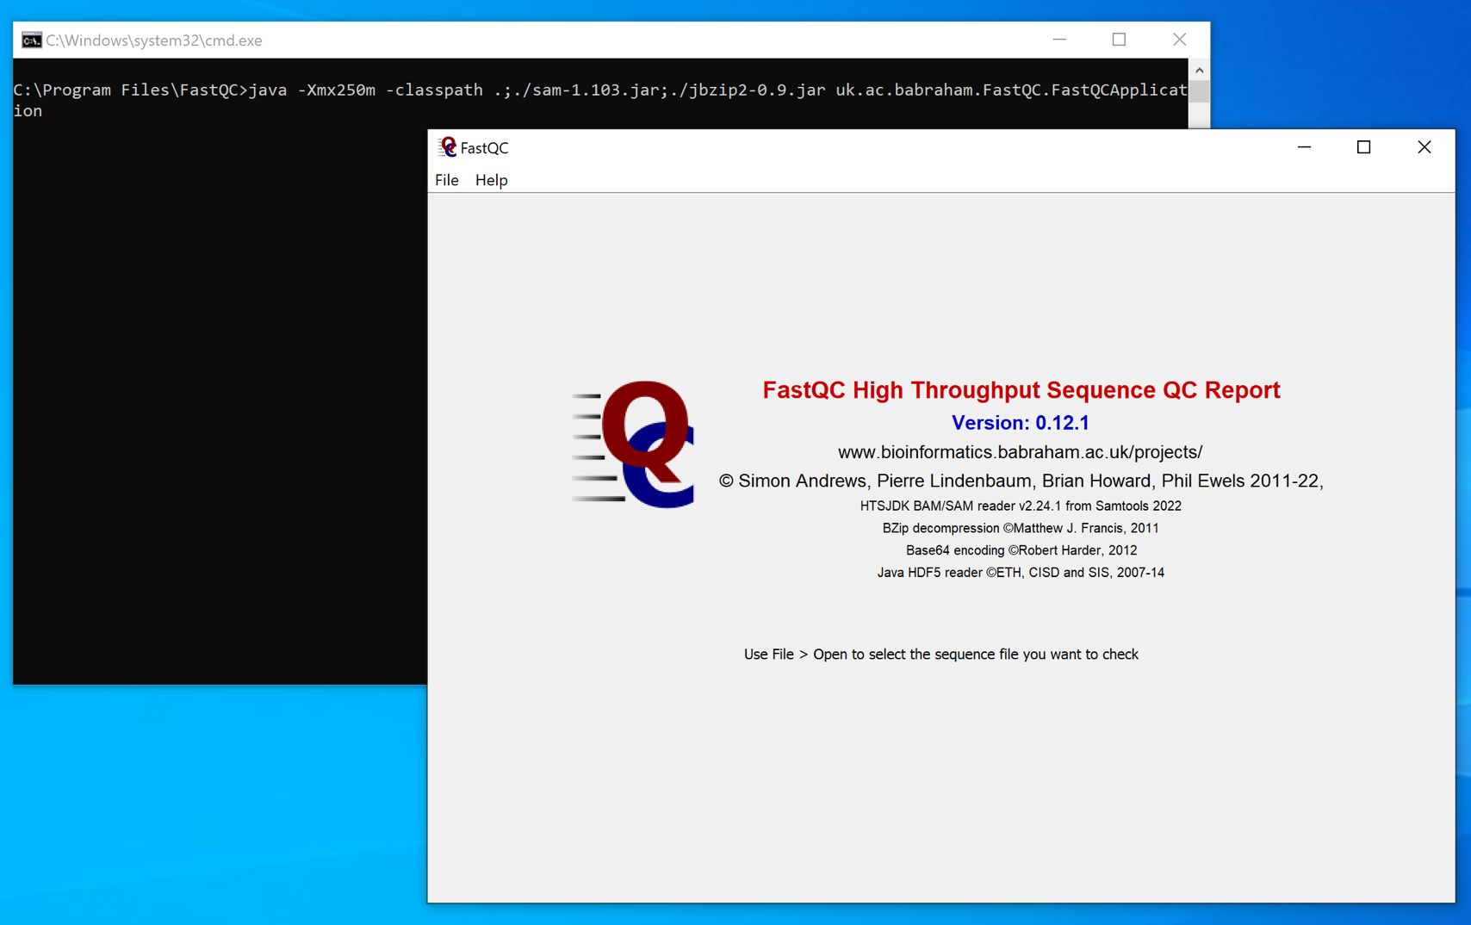Click the cmd.exe icon in the title bar
This screenshot has width=1471, height=925.
click(32, 40)
